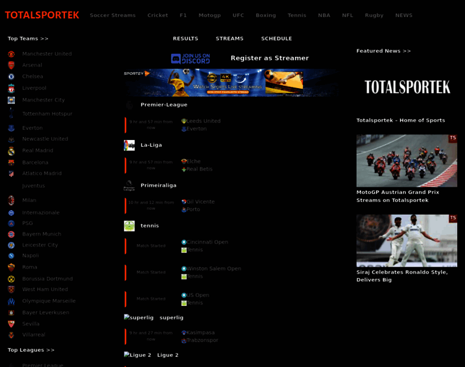Click the Arsenal crest icon

(11, 65)
